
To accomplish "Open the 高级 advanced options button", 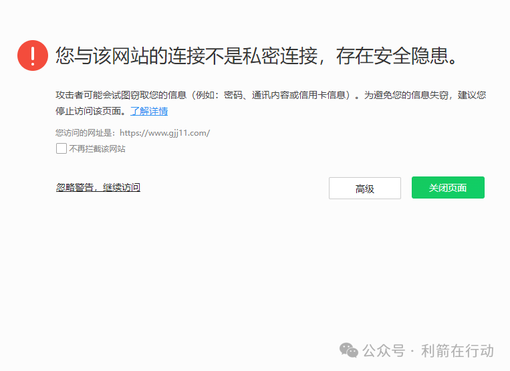I will pyautogui.click(x=364, y=188).
